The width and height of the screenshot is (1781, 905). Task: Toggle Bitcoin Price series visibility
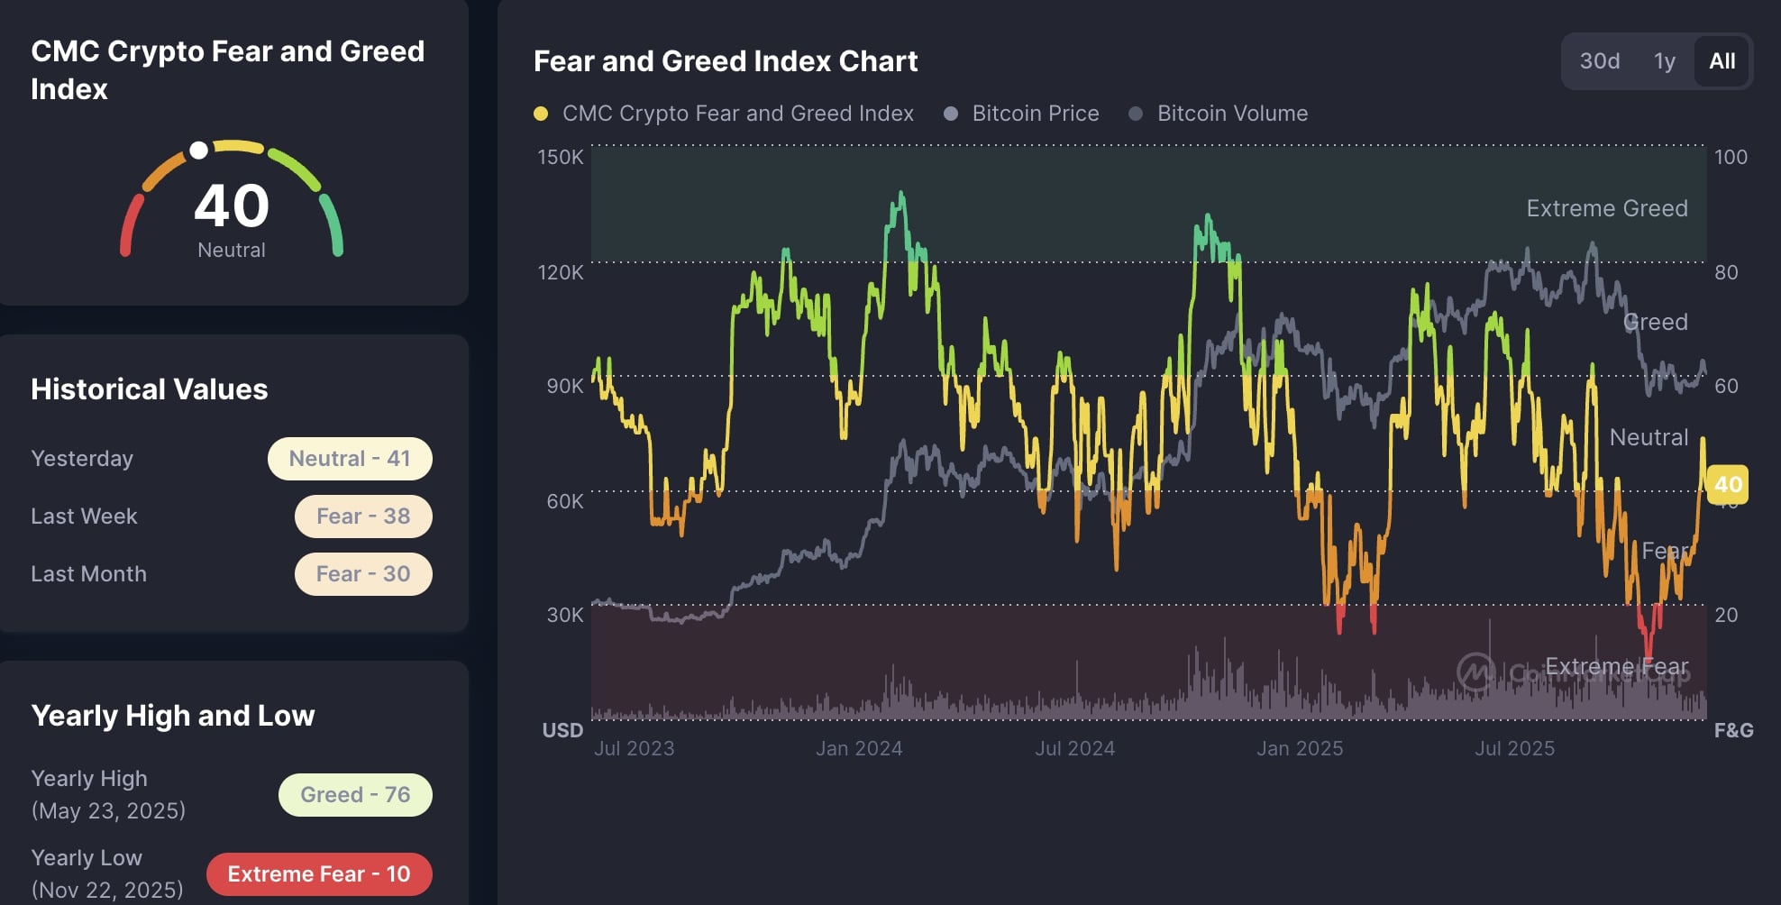click(x=1021, y=114)
